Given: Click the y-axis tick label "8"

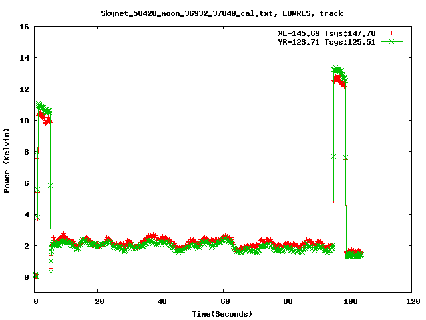Looking at the screenshot, I should pos(27,152).
